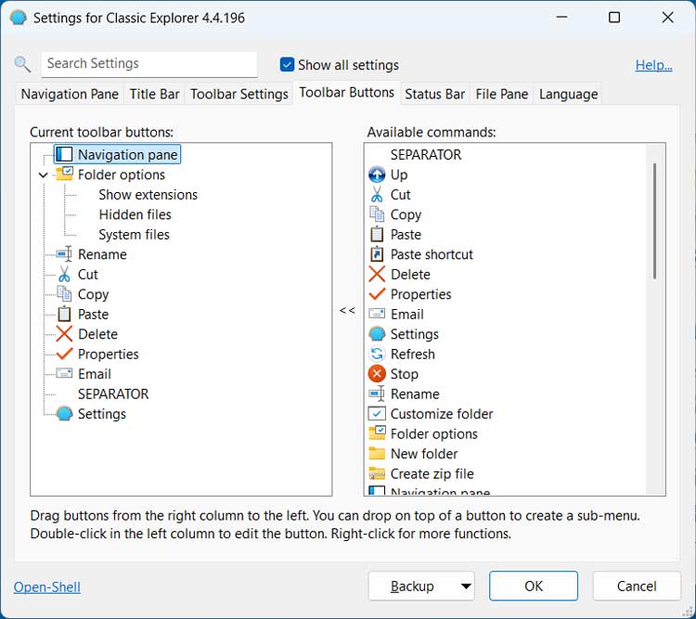Click the Rename icon in current toolbar buttons

[x=64, y=254]
